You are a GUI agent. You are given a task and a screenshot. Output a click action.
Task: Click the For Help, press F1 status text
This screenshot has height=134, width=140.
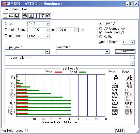tap(15, 131)
